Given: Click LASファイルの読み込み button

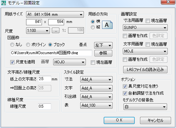Looking at the screenshot, I should [x=145, y=70].
